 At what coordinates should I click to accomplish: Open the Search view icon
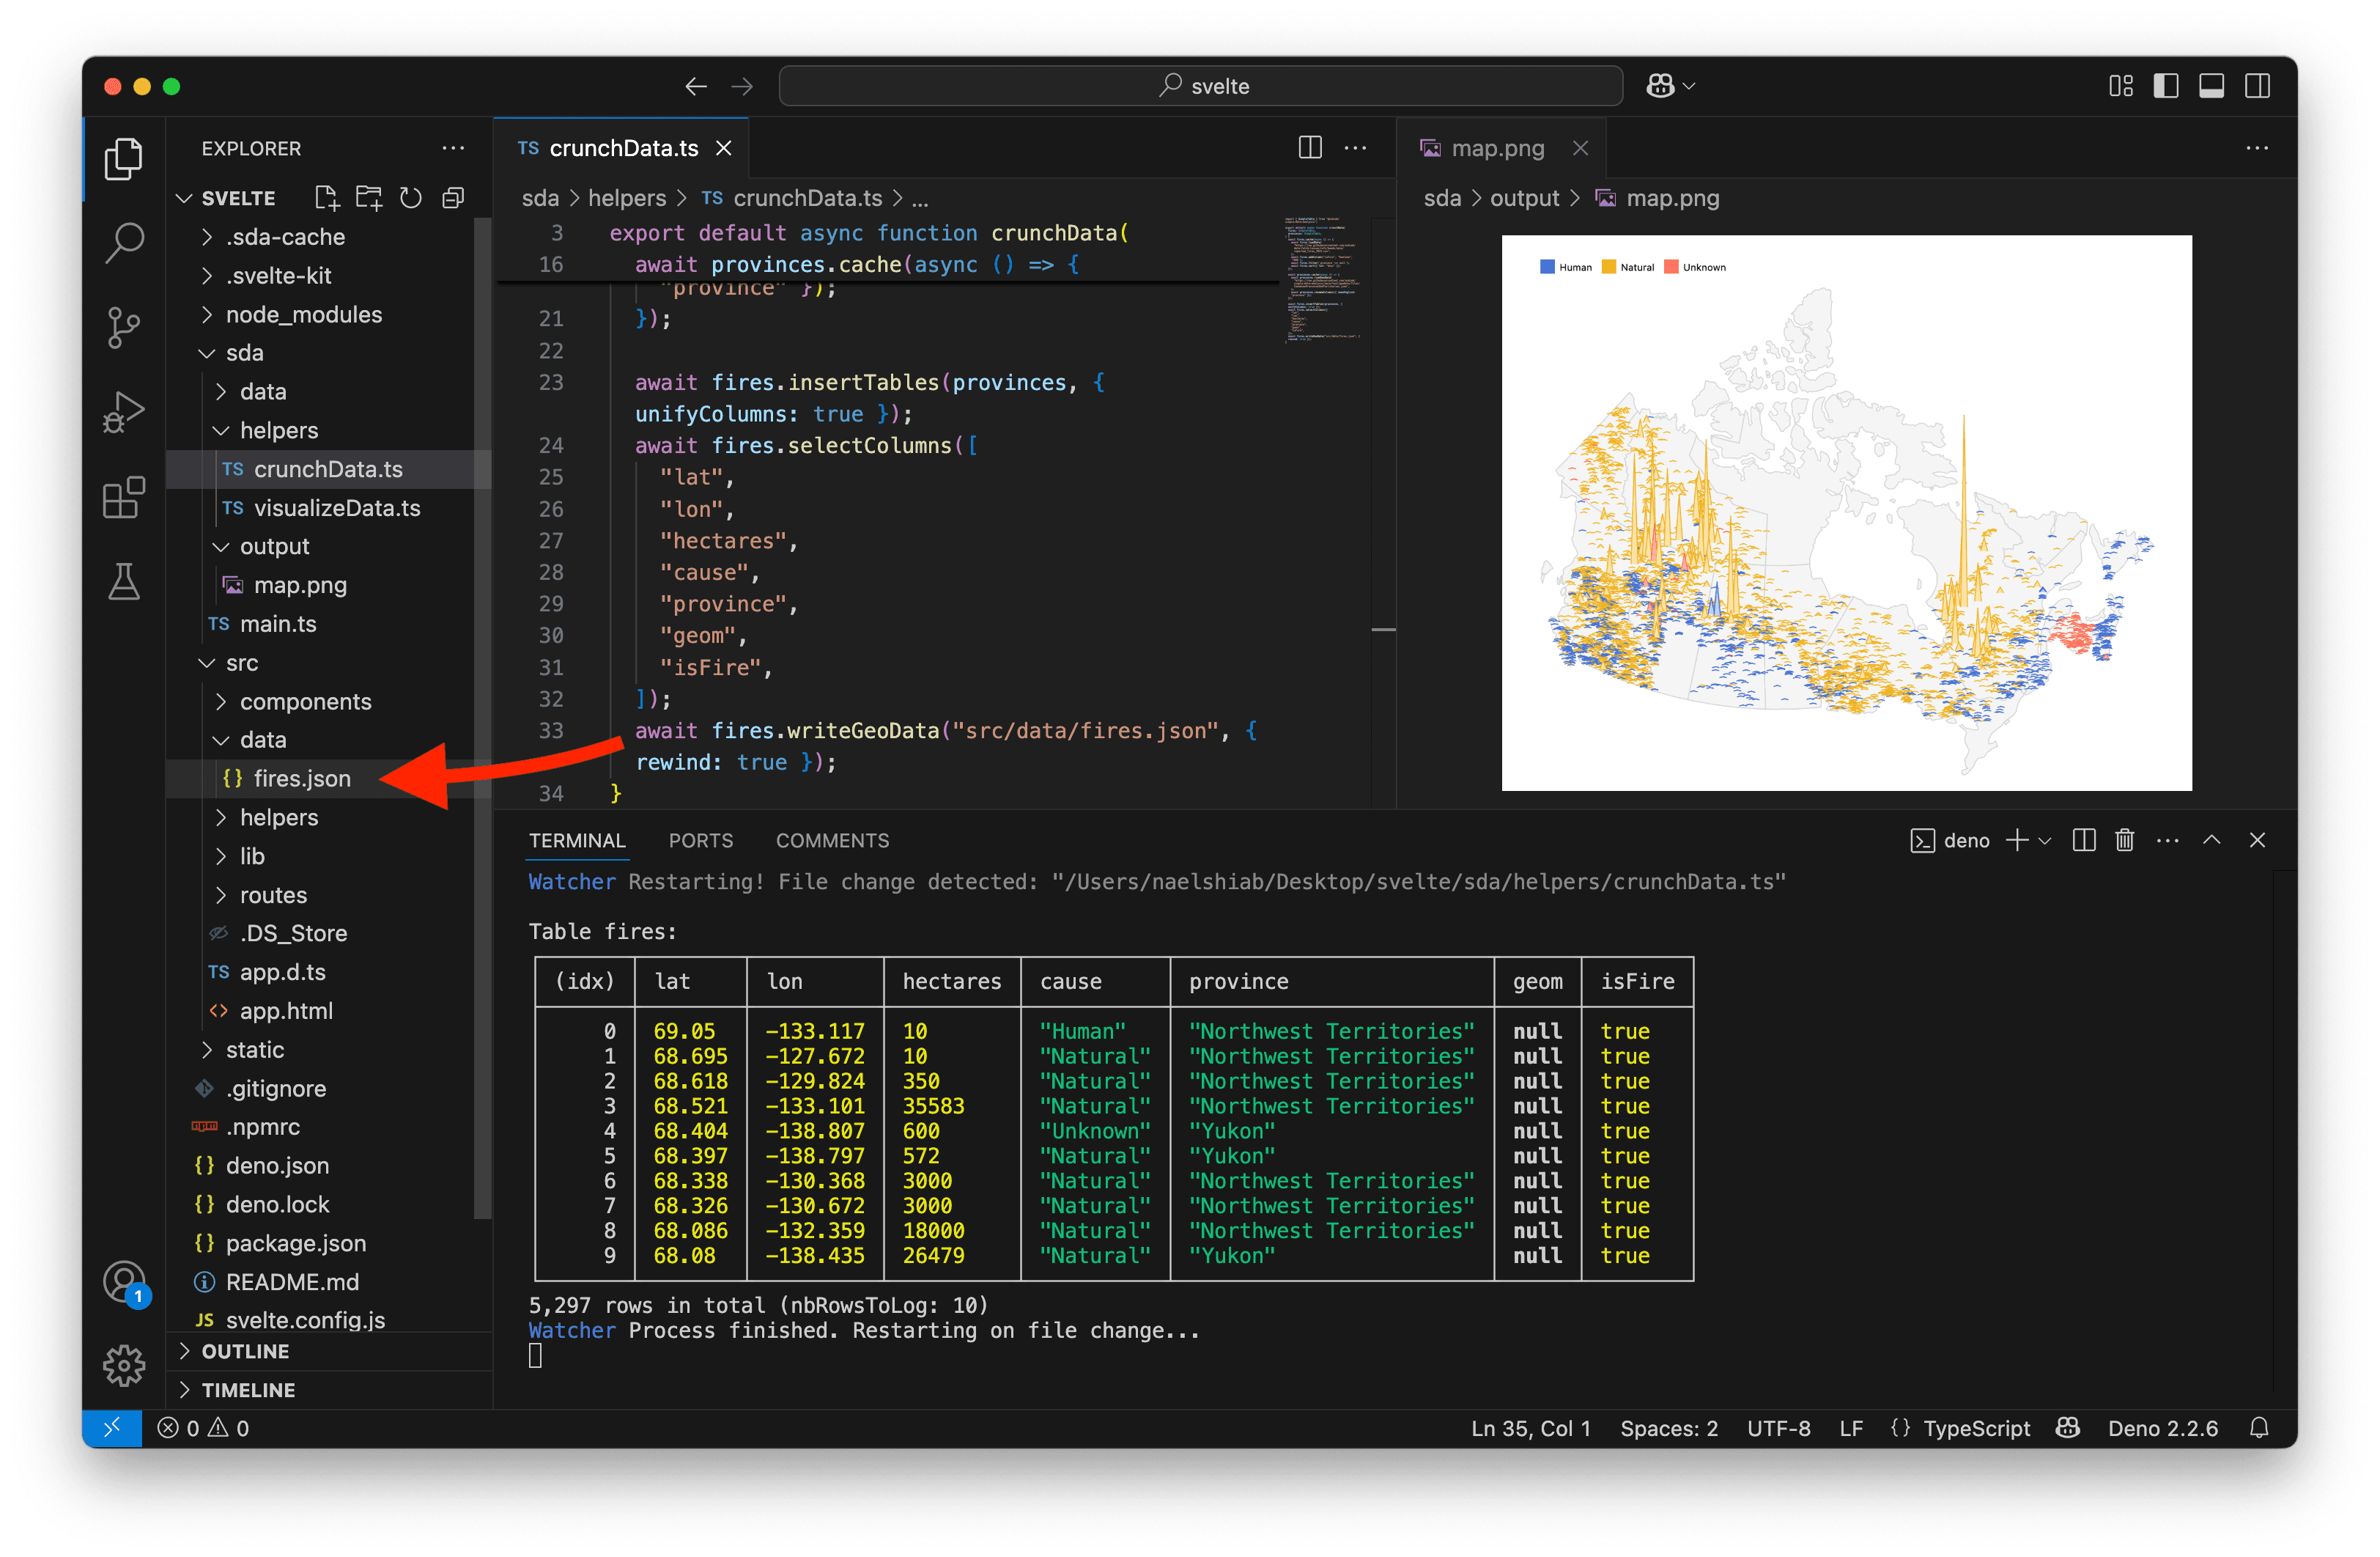124,243
